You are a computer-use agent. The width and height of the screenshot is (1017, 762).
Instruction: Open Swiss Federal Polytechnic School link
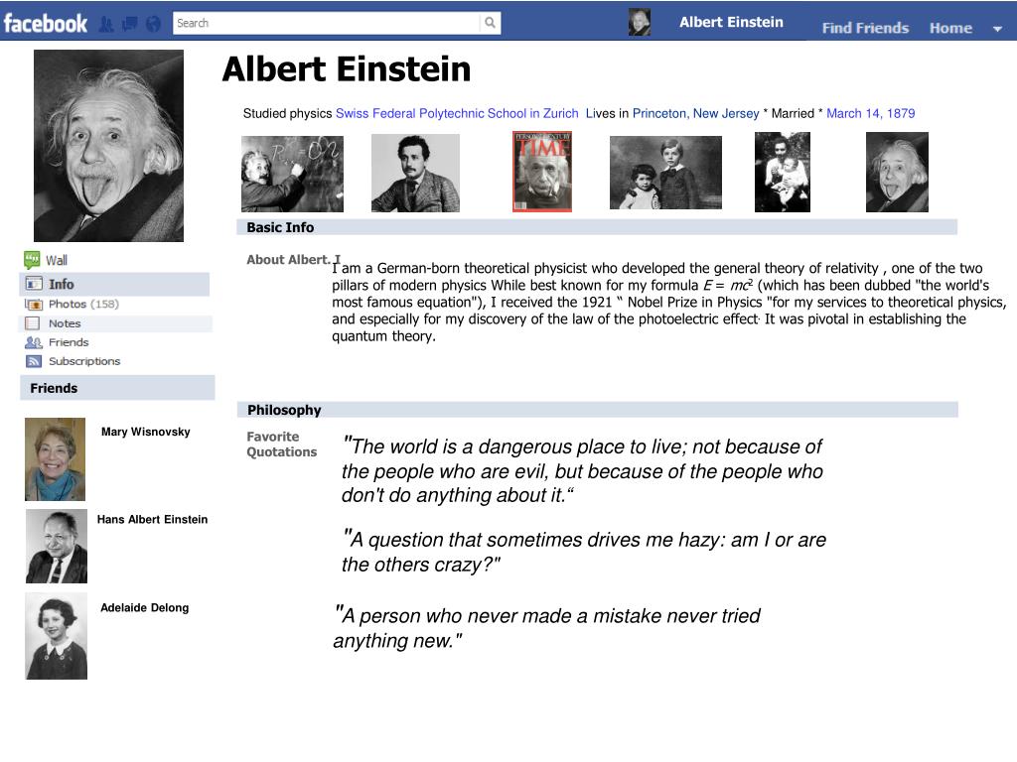[457, 113]
